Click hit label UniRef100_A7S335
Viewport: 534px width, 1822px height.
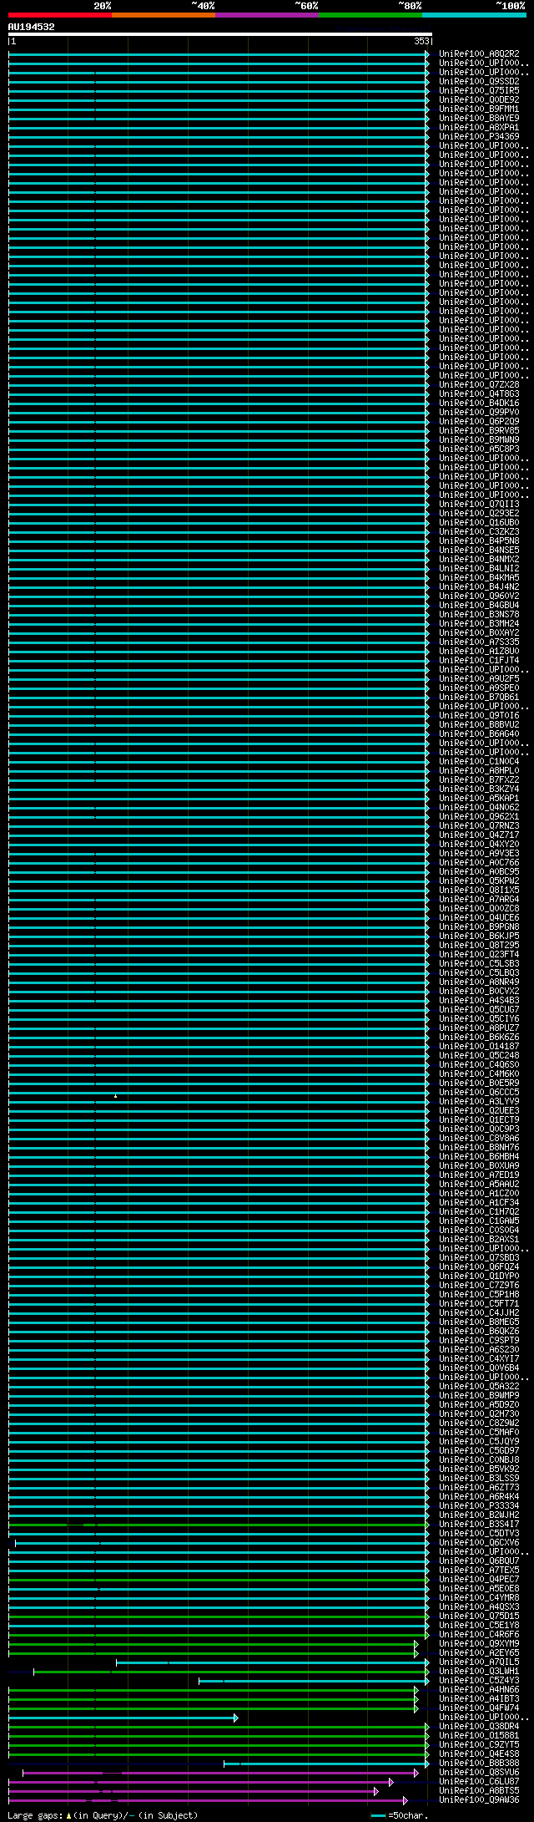coord(479,642)
